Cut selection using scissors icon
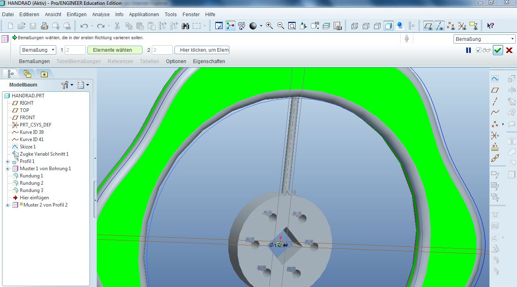Viewport: 517px width, 287px height. (117, 26)
